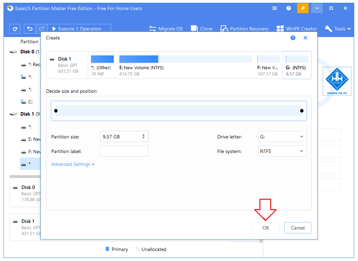Confirm partition creation with OK

click(x=266, y=227)
